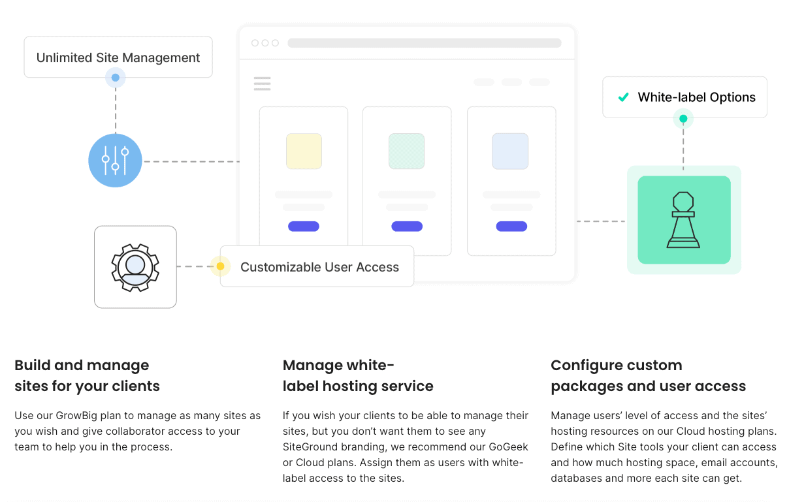
Task: Select the rightmost pill tab in the mockup header
Action: [539, 82]
